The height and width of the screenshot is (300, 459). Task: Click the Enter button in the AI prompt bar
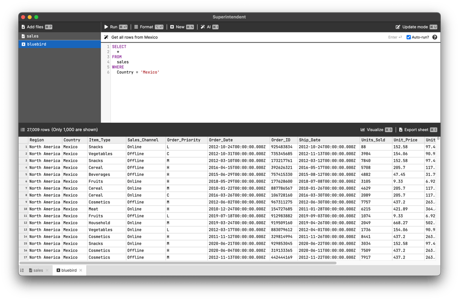(395, 37)
